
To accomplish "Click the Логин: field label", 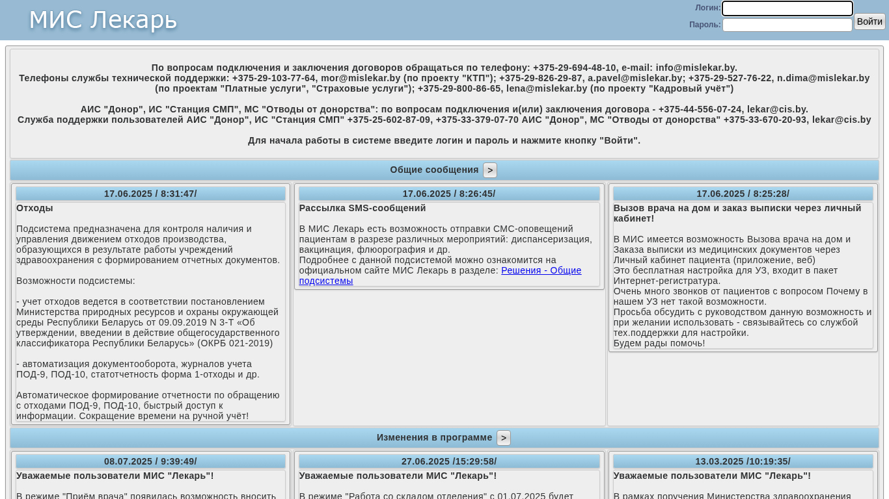I will [x=707, y=8].
